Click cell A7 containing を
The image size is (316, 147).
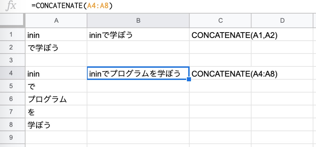[x=56, y=112]
